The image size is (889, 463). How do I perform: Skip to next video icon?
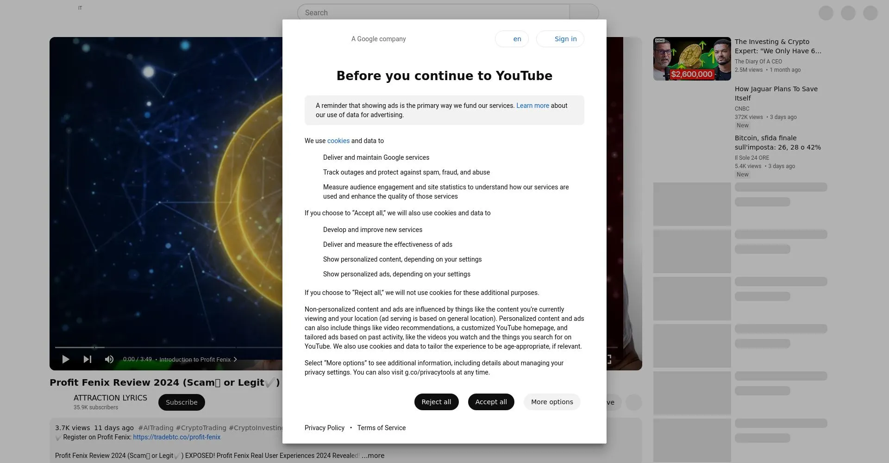pyautogui.click(x=88, y=359)
